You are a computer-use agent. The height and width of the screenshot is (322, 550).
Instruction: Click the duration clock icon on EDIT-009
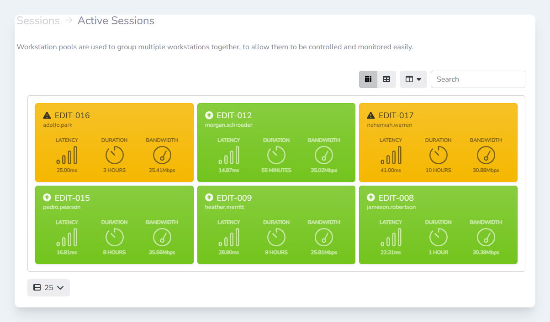pos(276,237)
